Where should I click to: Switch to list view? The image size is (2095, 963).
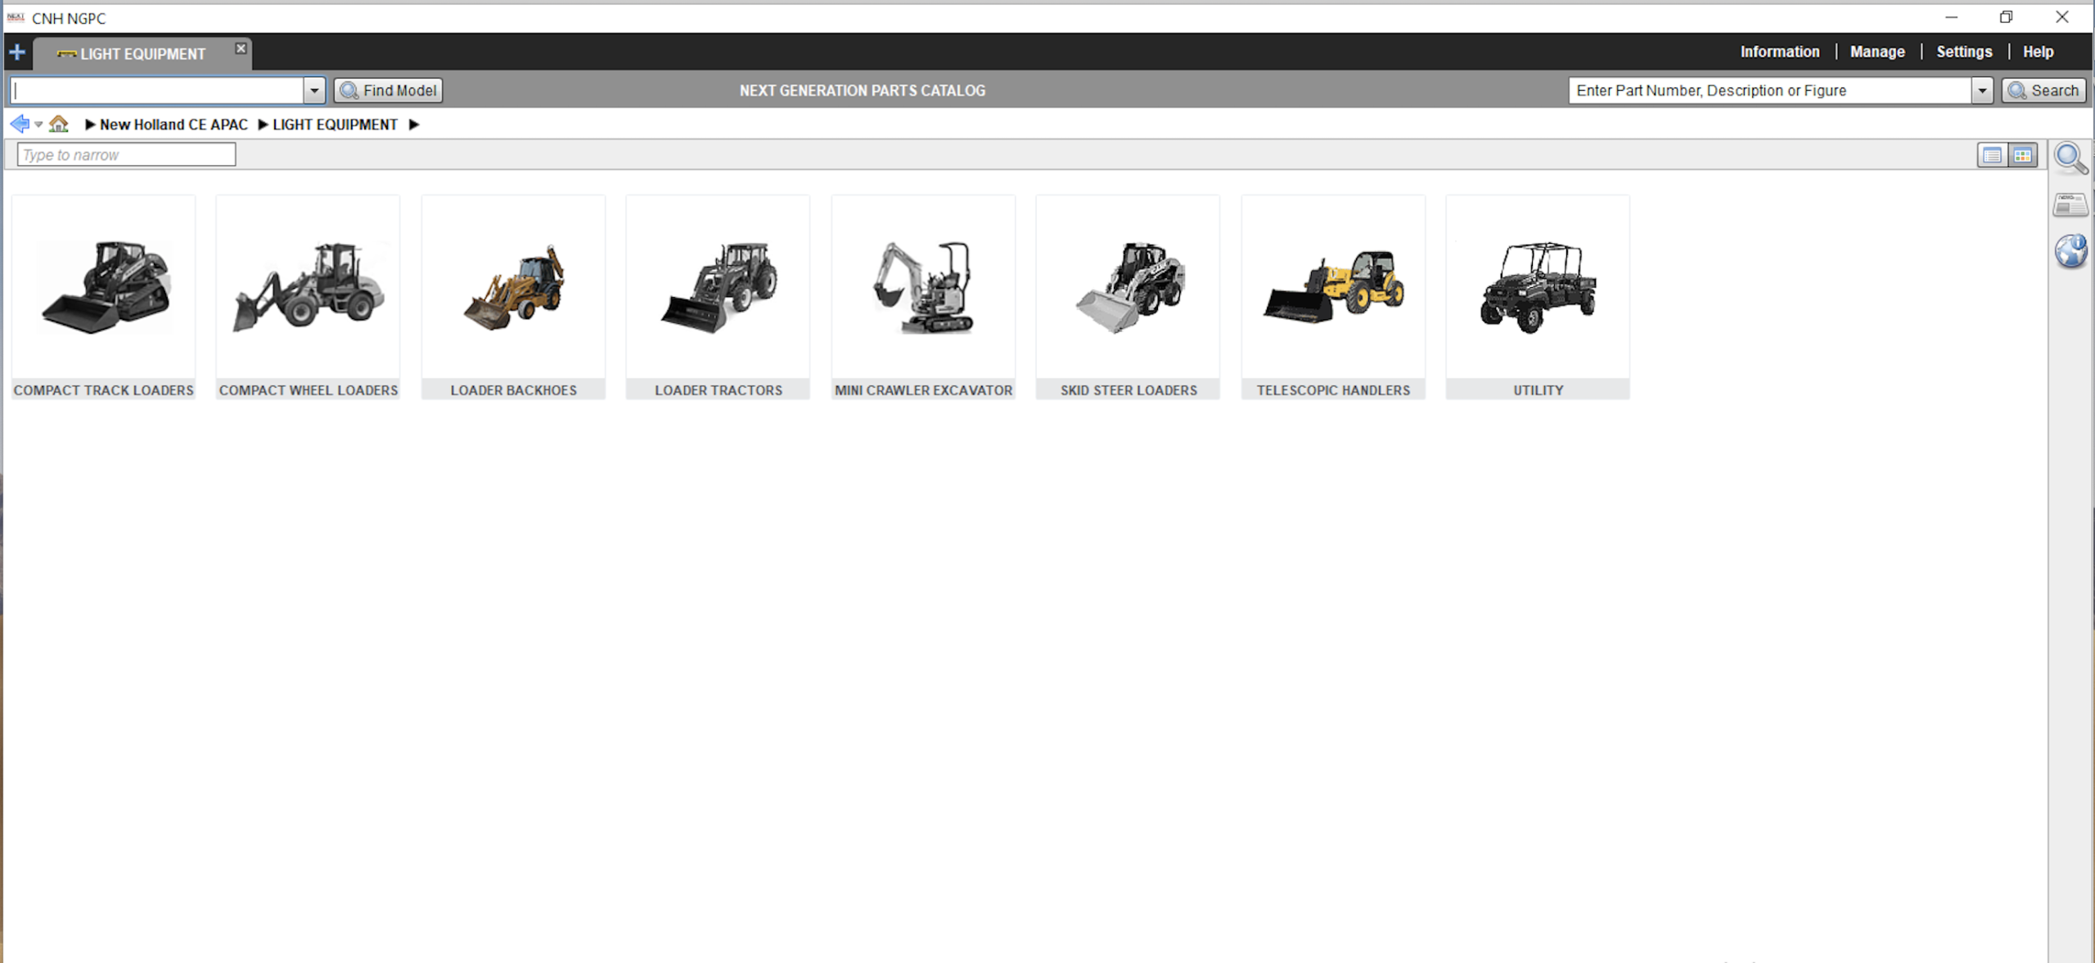pyautogui.click(x=1992, y=155)
